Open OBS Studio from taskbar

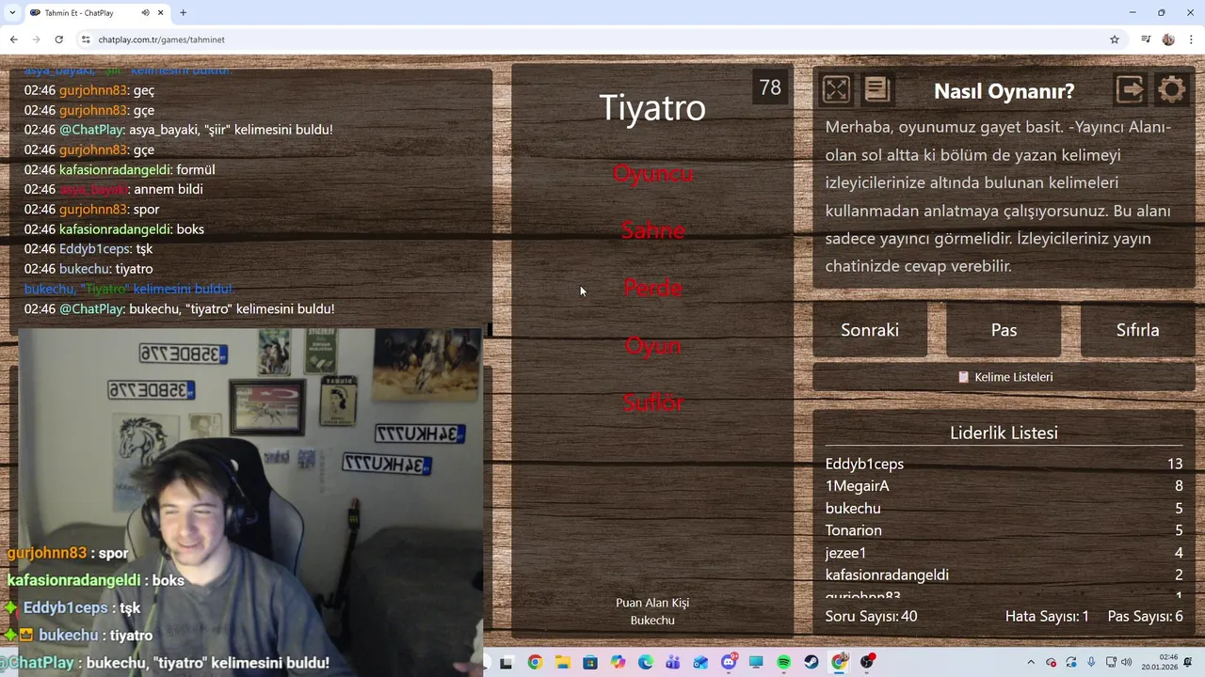point(867,663)
